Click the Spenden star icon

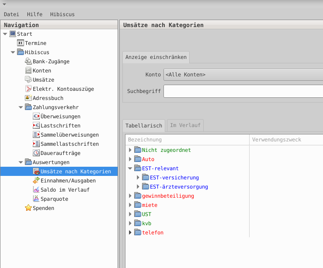28,208
